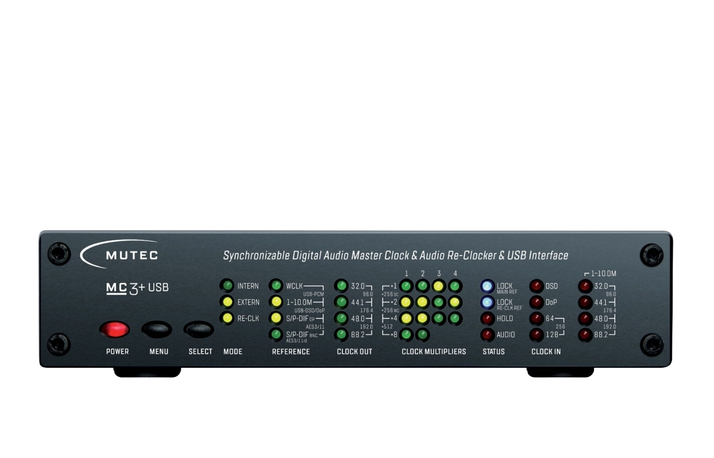This screenshot has width=714, height=458.
Task: Click the WCLK reference LED
Action: (276, 286)
